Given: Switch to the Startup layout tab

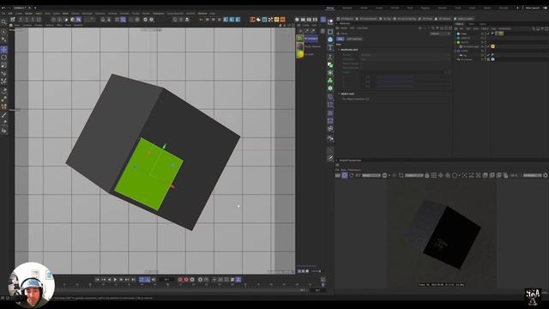Looking at the screenshot, I should coord(330,8).
